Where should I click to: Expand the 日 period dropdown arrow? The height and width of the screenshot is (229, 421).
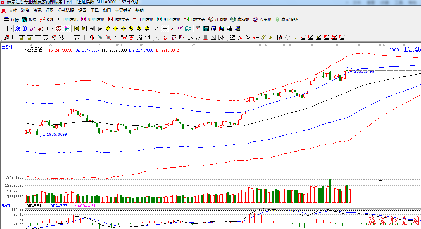click(x=11, y=28)
